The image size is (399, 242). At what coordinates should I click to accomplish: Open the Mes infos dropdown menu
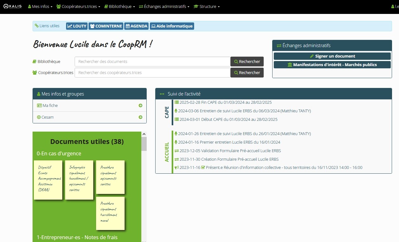[40, 7]
